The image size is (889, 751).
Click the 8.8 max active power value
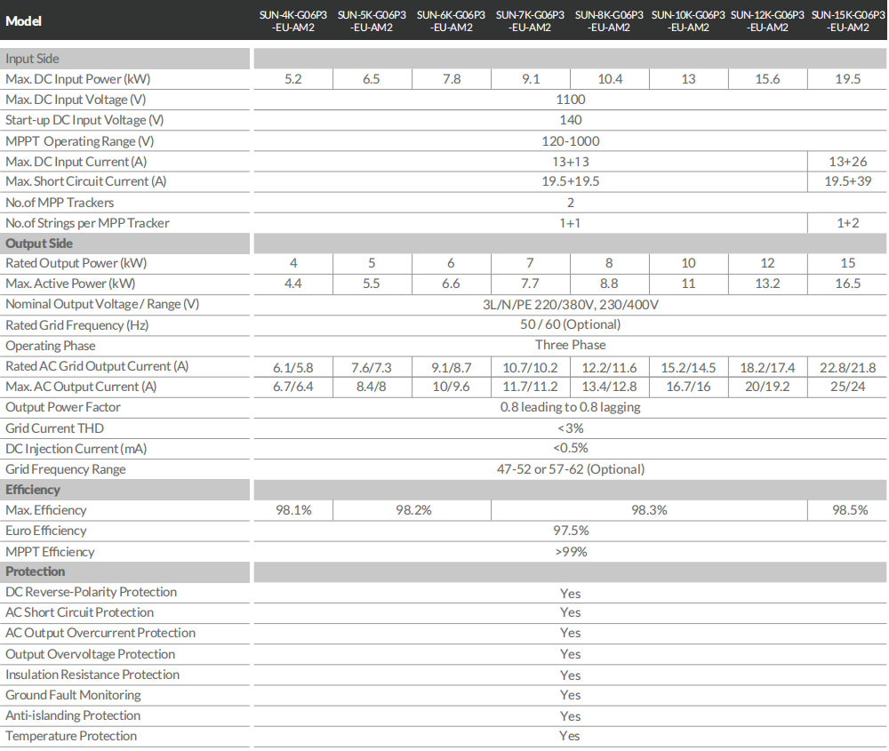click(x=609, y=284)
